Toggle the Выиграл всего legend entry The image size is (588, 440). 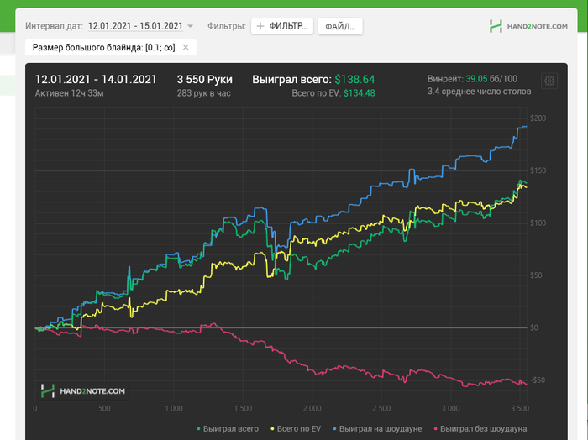[228, 429]
